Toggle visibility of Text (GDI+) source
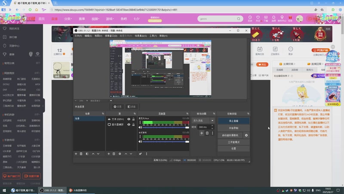 point(129,119)
